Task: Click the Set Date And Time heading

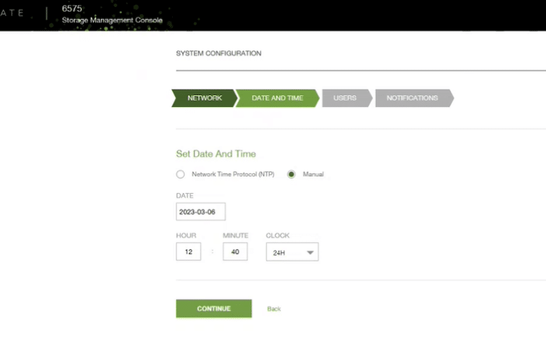Action: coord(216,154)
